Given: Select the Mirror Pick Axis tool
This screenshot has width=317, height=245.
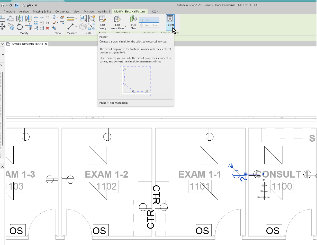Looking at the screenshot, I should (19, 19).
